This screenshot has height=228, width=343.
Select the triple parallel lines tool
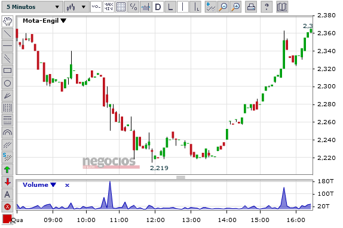[7, 145]
